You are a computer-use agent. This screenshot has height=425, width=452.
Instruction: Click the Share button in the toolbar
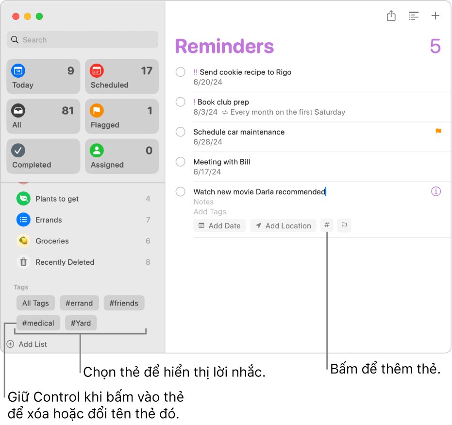(x=391, y=16)
